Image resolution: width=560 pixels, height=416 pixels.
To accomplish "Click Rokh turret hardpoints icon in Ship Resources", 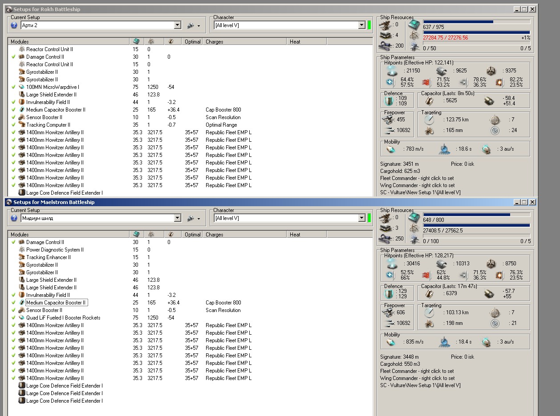I will point(386,24).
